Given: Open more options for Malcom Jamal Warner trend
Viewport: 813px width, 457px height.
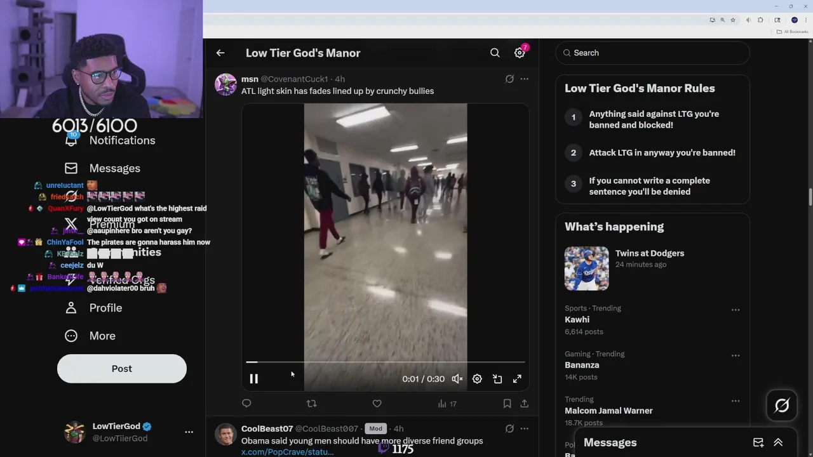Looking at the screenshot, I should tap(735, 401).
